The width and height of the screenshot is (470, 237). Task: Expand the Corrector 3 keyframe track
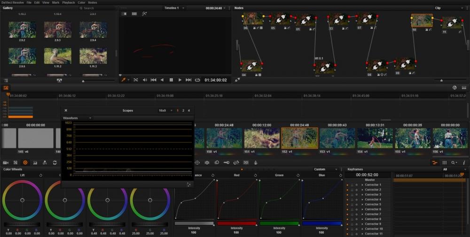pos(362,195)
